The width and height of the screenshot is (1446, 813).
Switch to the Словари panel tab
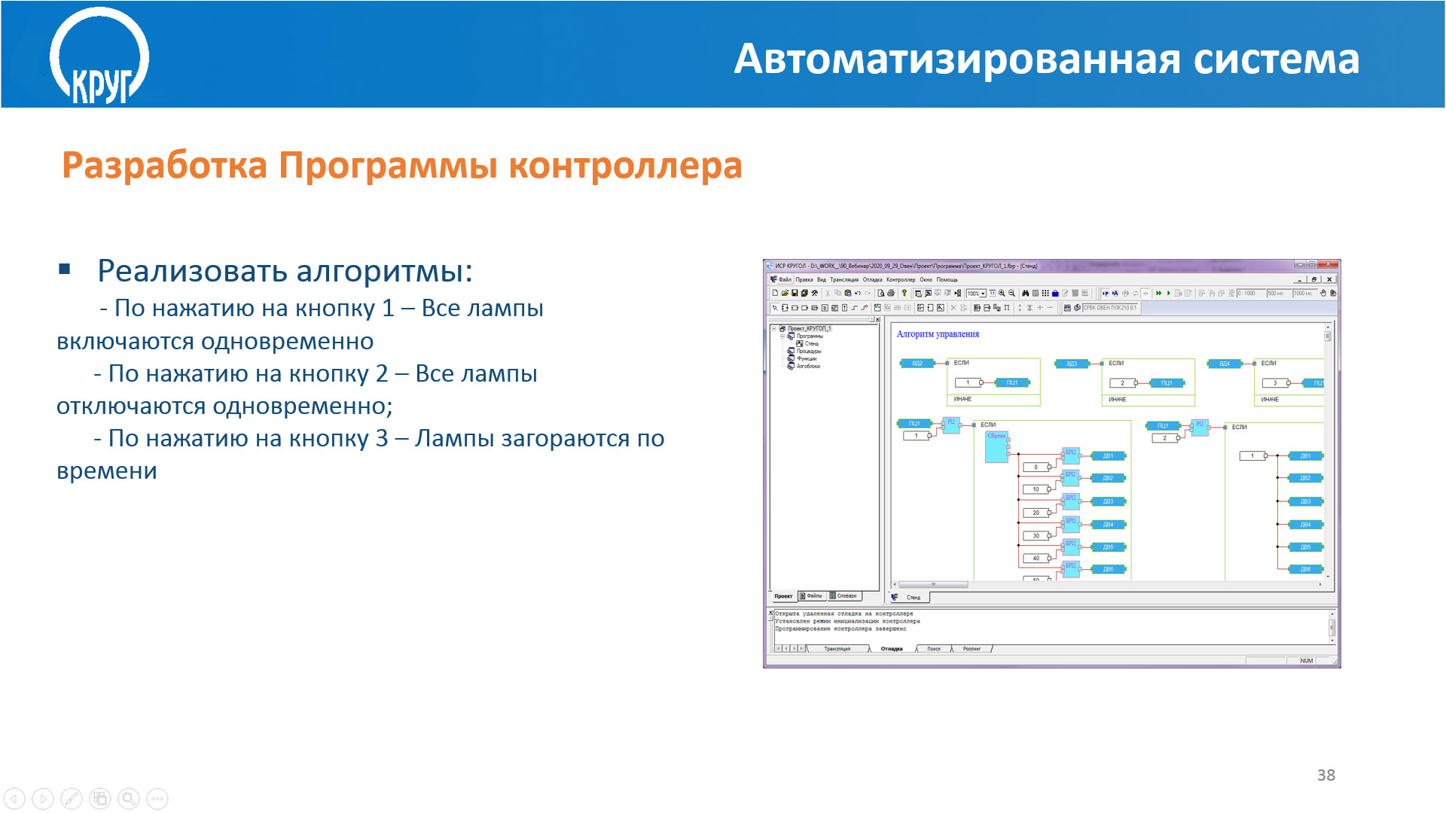[x=844, y=596]
